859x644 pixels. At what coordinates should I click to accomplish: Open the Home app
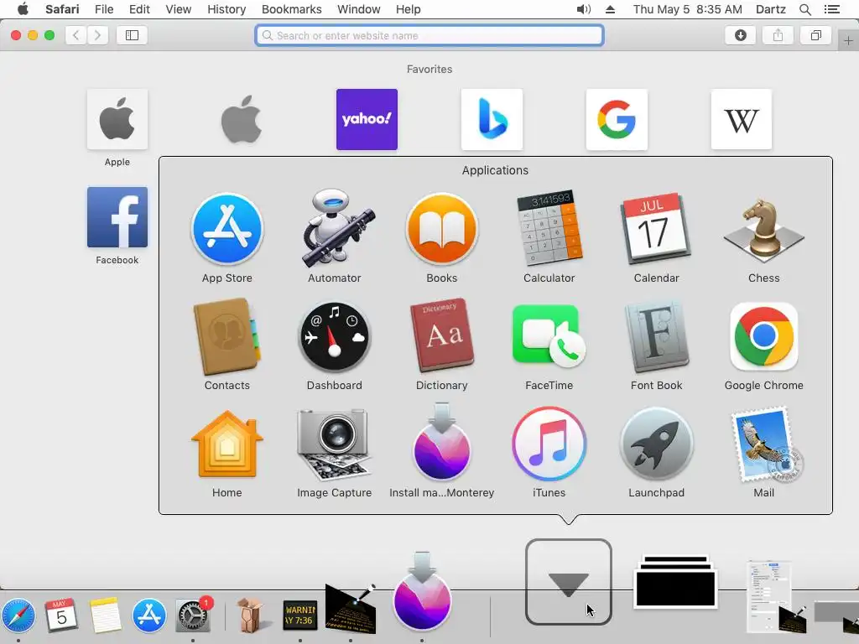(226, 444)
